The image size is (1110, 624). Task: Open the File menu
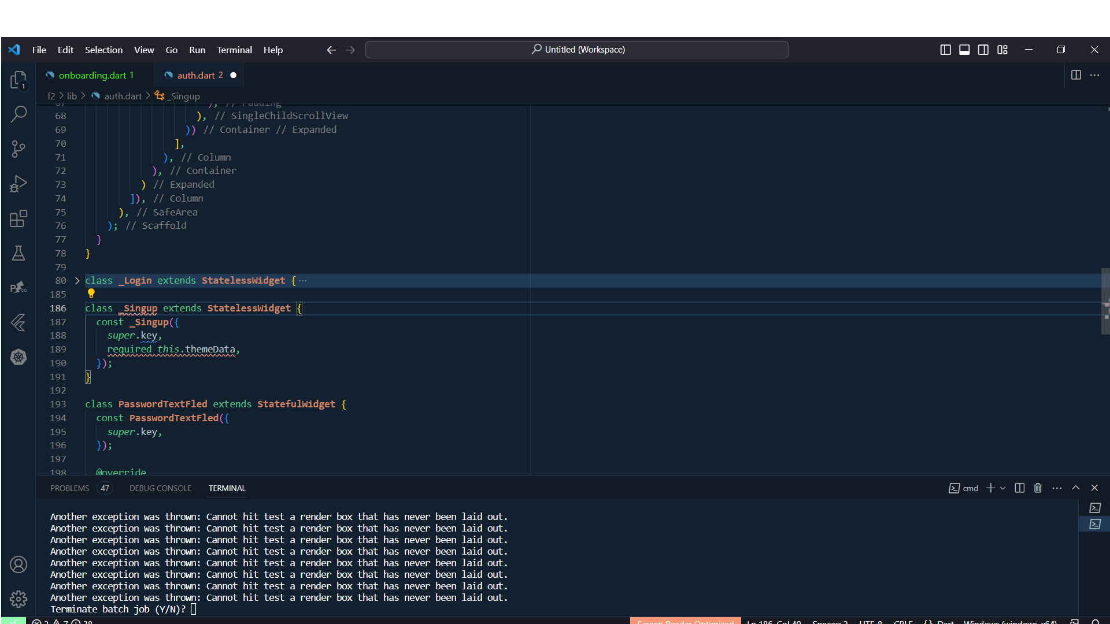(x=39, y=50)
